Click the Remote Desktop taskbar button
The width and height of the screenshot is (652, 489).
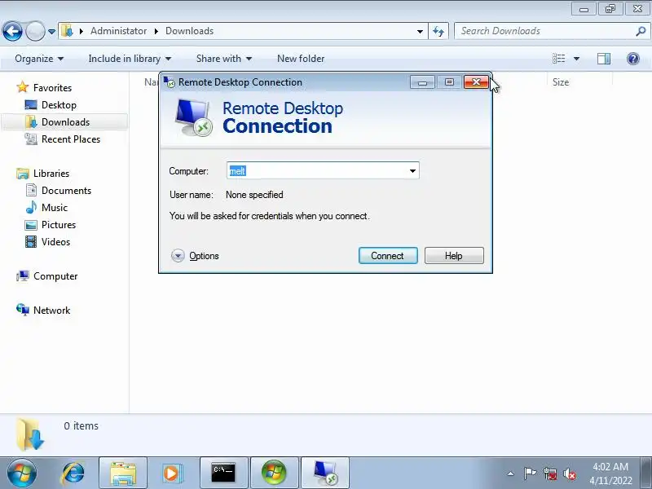tap(324, 474)
